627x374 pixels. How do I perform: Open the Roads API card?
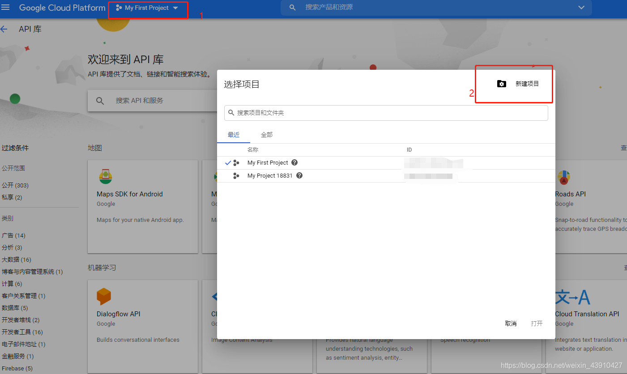point(591,207)
